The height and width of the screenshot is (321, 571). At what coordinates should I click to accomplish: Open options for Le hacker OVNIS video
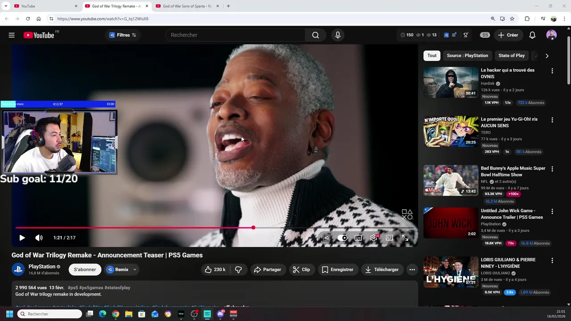(552, 71)
